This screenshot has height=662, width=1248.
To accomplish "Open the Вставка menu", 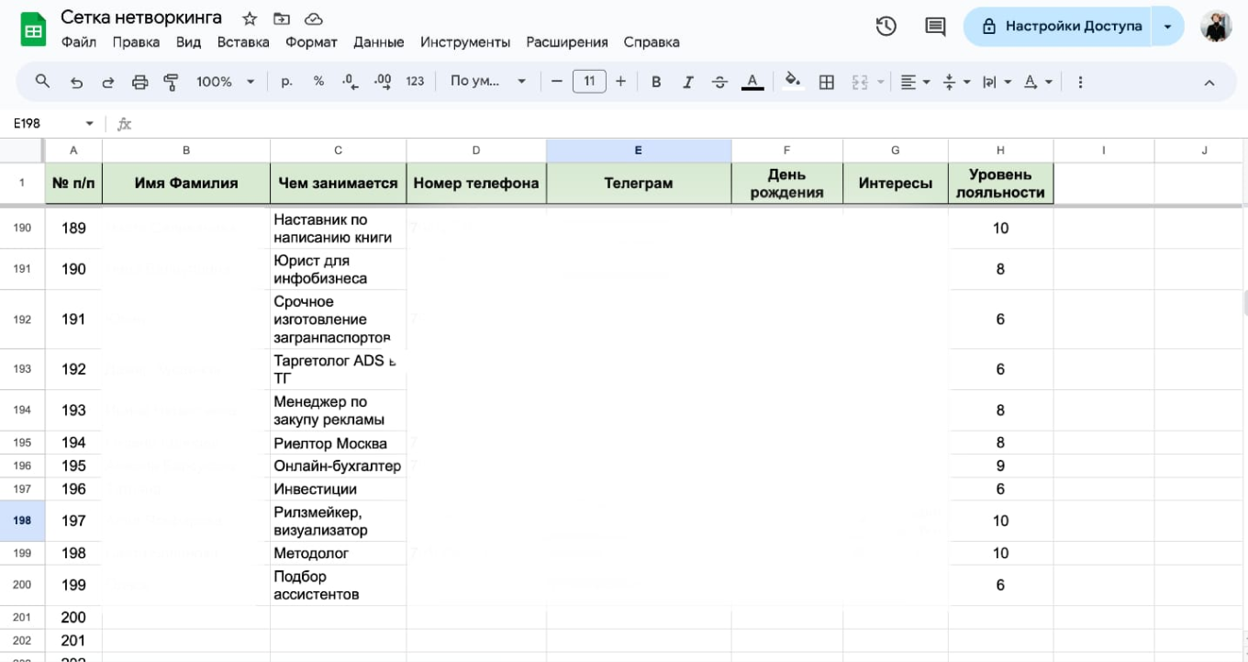I will coord(243,42).
